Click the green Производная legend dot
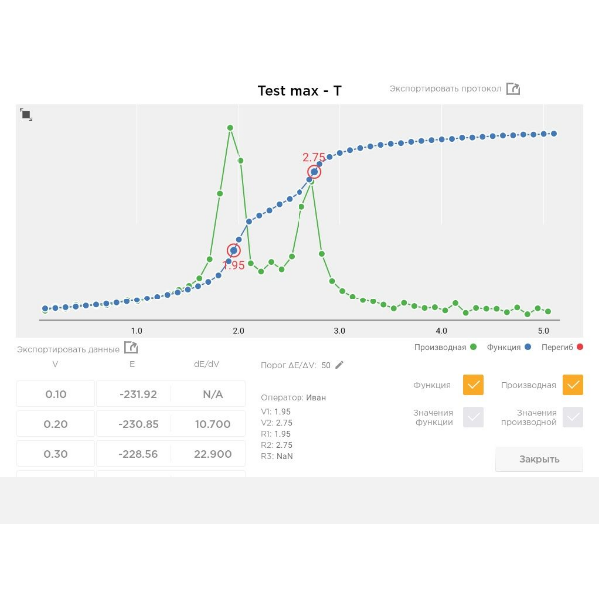Screen dimensions: 599x599 click(475, 347)
